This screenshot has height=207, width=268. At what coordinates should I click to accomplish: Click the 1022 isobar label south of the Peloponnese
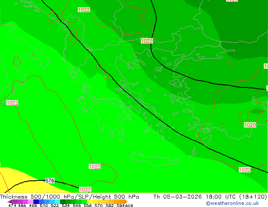(95, 166)
